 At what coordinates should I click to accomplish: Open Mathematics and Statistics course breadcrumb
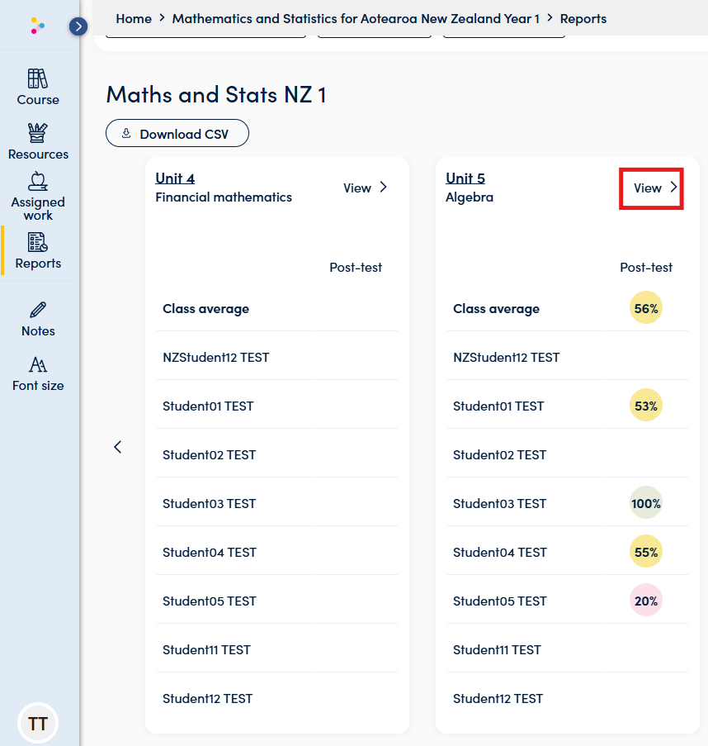point(356,18)
